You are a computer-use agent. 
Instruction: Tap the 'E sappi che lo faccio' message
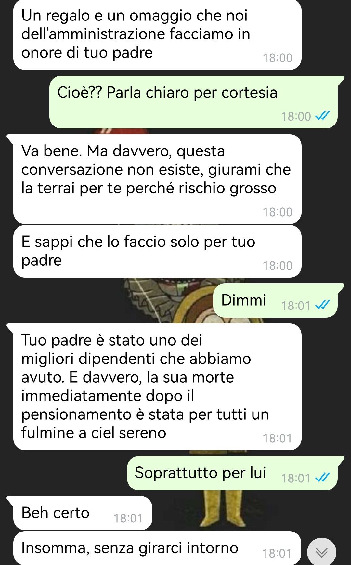[x=157, y=251]
